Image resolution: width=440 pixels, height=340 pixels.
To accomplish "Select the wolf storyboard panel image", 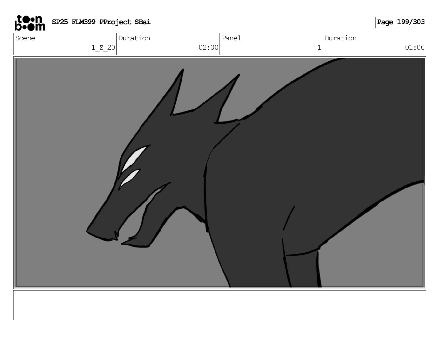I will [x=220, y=172].
